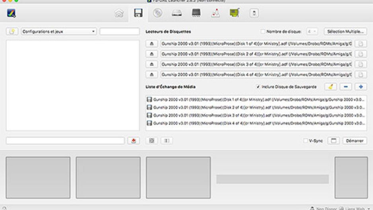This screenshot has height=210, width=373.
Task: Click the Démarrer button
Action: click(354, 141)
